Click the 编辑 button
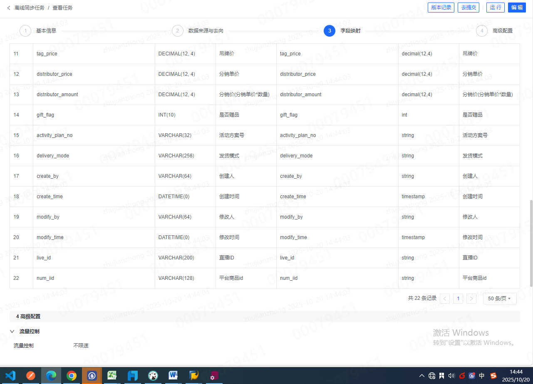533x384 pixels. tap(517, 7)
